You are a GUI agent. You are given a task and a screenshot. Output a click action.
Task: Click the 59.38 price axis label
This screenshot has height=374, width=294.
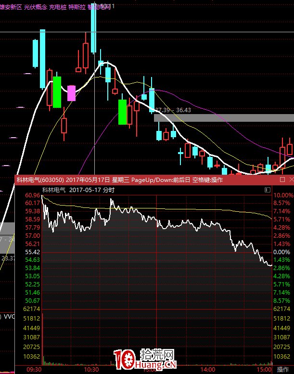(33, 211)
